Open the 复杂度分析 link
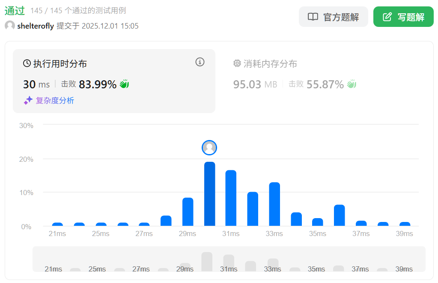 [x=55, y=101]
